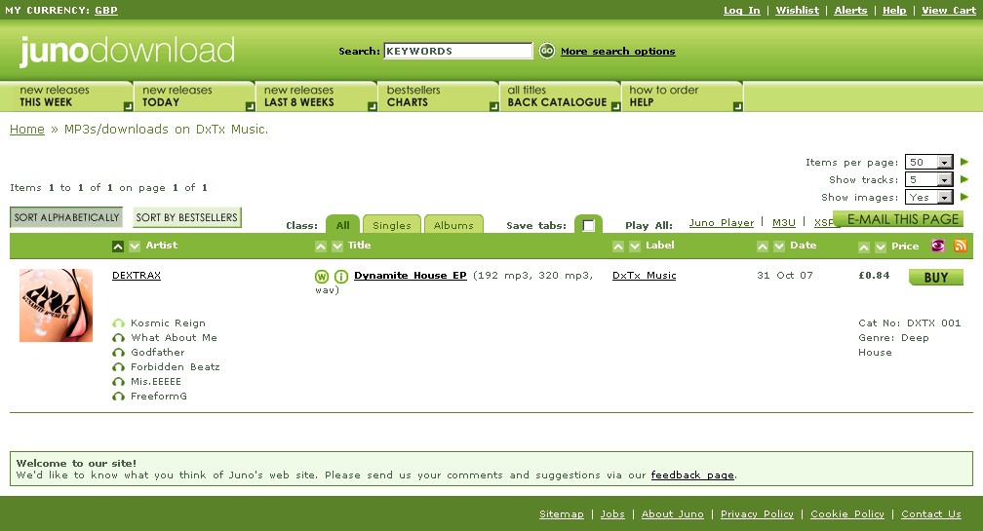Open bestsellers CHARTS menu
Screen dimensions: 983x531
[x=439, y=96]
